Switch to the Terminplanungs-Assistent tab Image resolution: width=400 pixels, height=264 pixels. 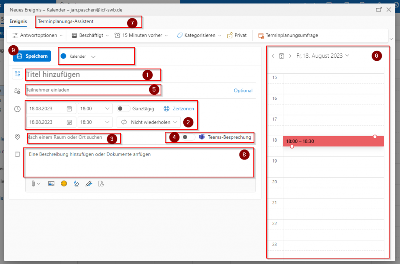tap(66, 21)
